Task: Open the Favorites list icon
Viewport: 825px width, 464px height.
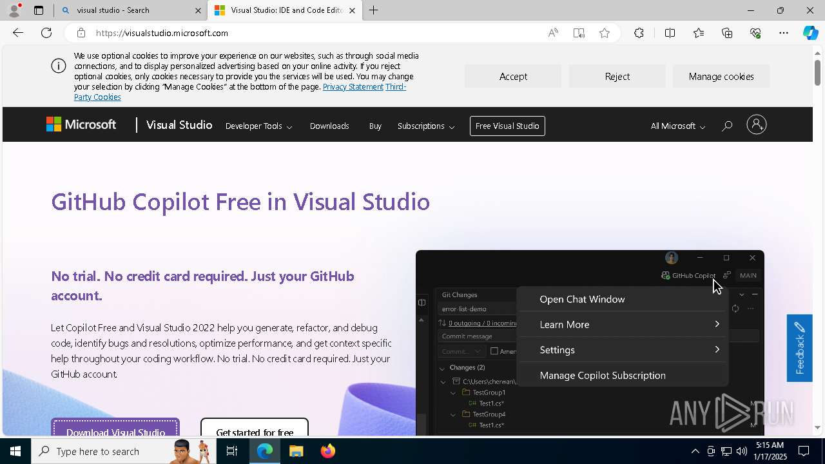Action: 699,33
